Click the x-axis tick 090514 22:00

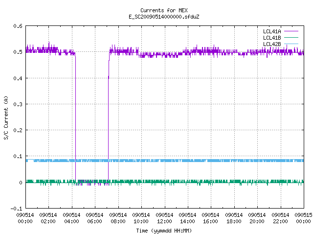click(x=280, y=218)
